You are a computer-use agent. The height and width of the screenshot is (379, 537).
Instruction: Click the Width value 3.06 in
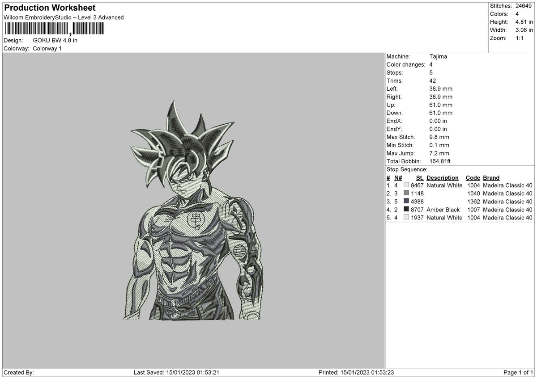tap(524, 30)
